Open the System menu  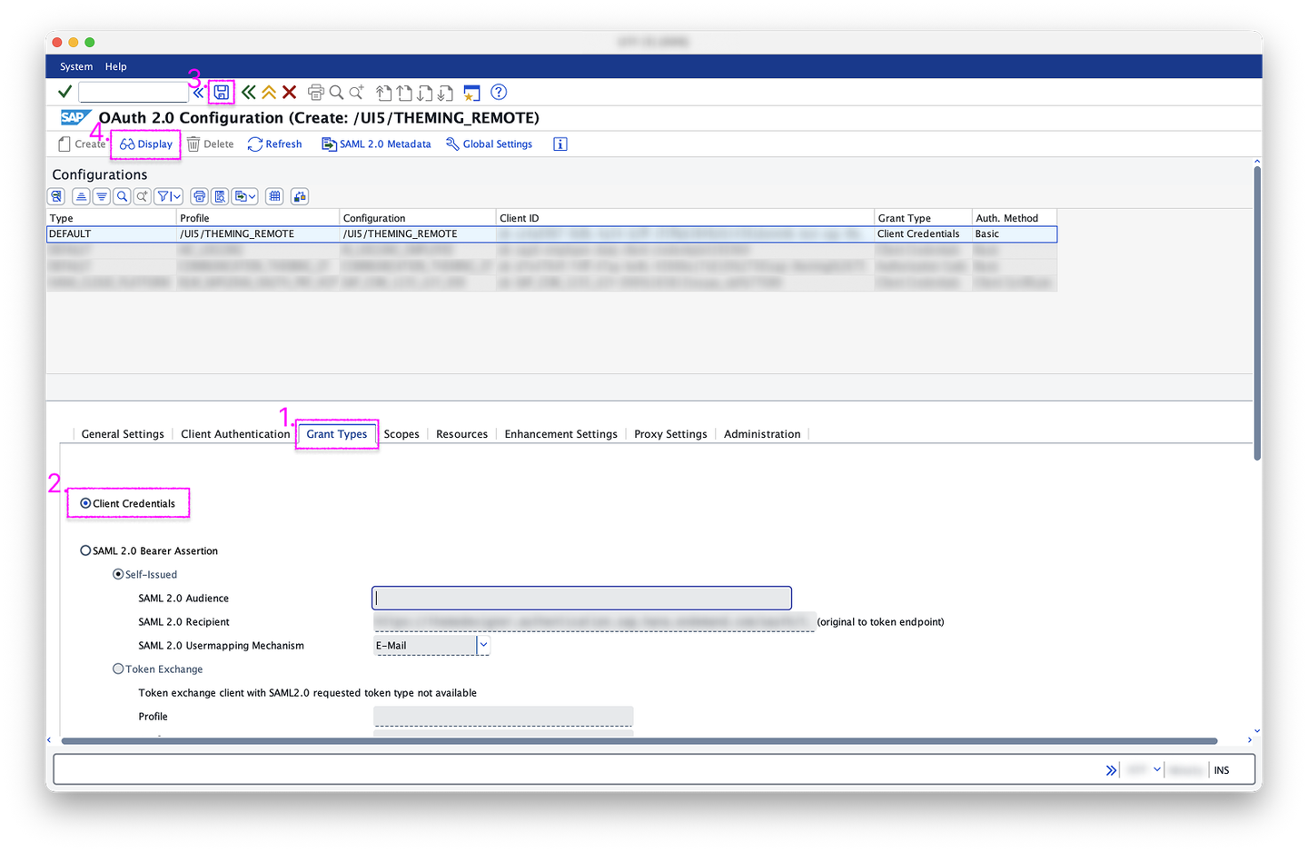pyautogui.click(x=76, y=66)
